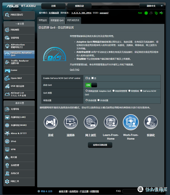
Task: Click the 注销 logout button
Action: (x=53, y=6)
